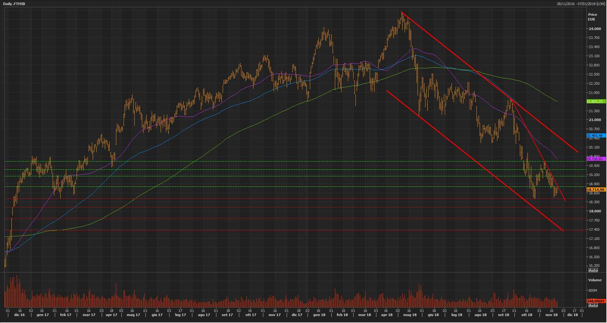The image size is (607, 323).
Task: Click the orange 18.714,90 last price tag
Action: (596, 190)
